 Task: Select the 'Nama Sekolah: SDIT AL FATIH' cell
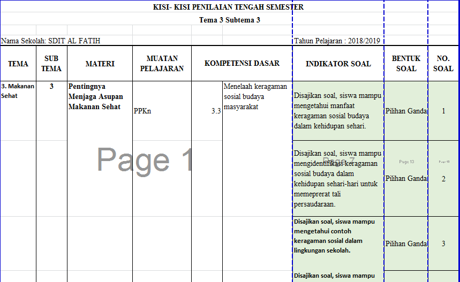50,41
